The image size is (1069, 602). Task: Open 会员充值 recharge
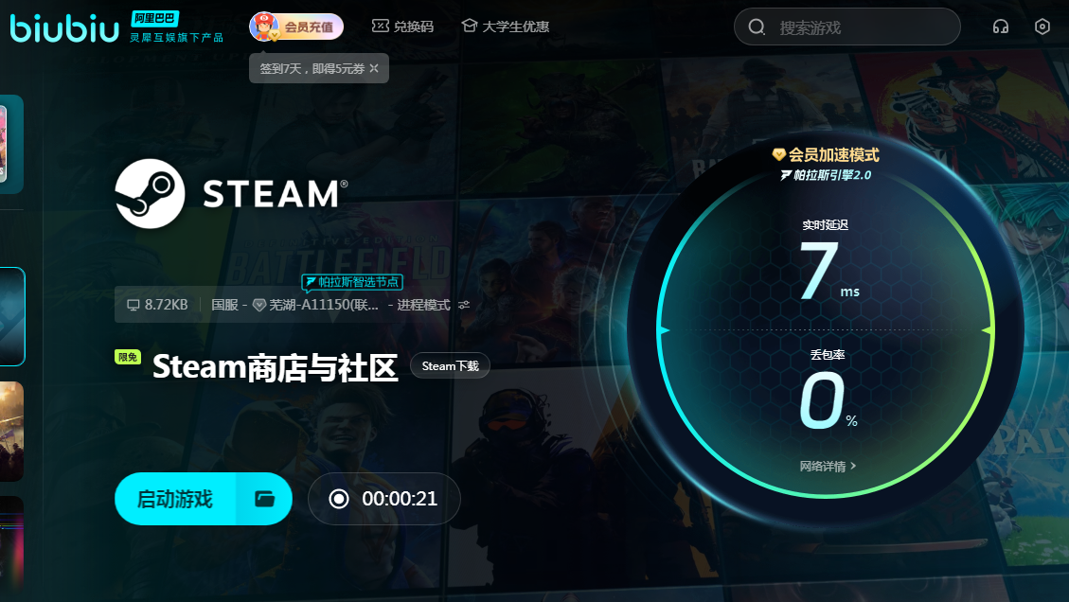(295, 27)
